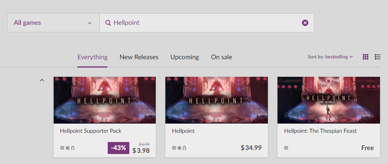
Task: Click the Thespian Feast demo thumbnail
Action: [x=328, y=100]
